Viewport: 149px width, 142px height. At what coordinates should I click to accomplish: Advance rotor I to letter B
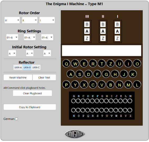tap(117, 24)
